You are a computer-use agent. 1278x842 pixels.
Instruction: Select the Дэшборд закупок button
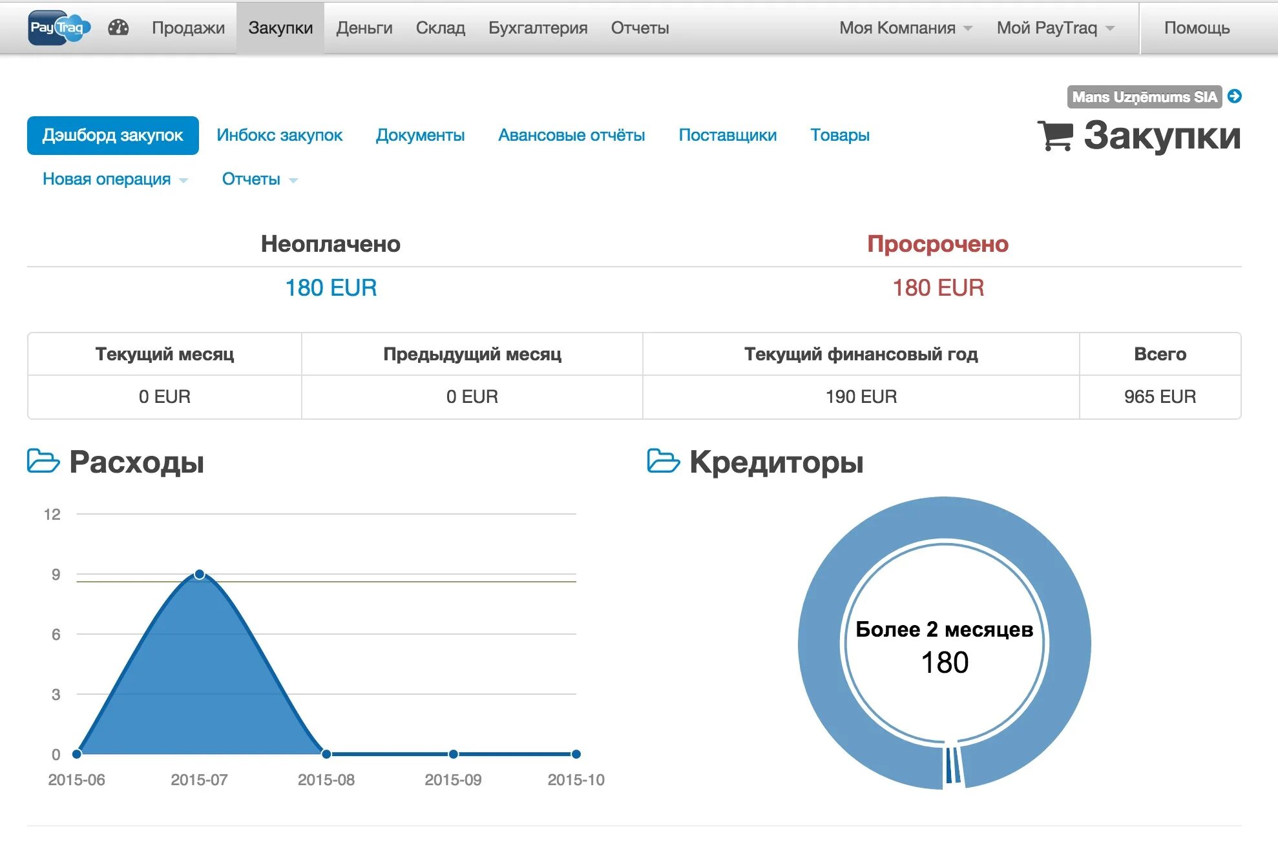point(113,135)
